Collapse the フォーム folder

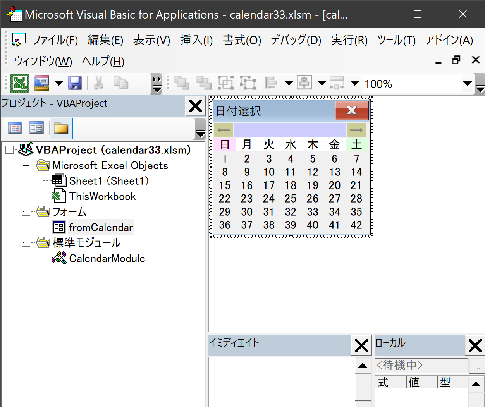point(26,211)
